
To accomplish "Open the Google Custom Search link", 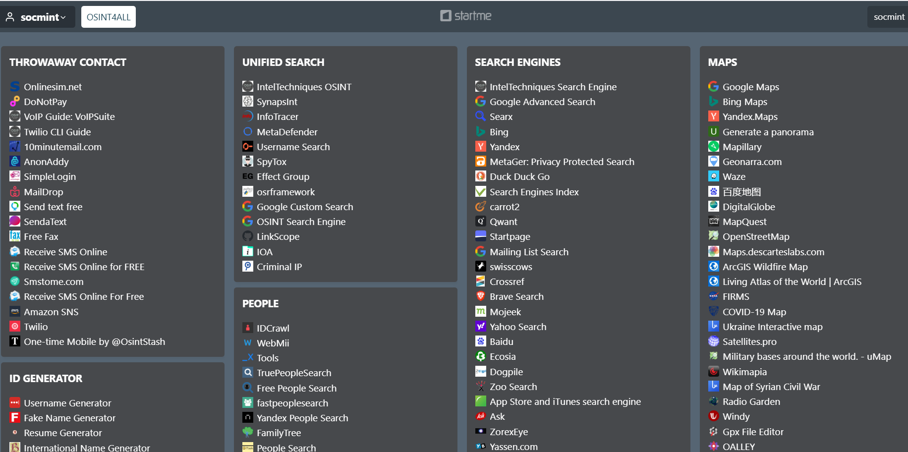I will pos(305,207).
